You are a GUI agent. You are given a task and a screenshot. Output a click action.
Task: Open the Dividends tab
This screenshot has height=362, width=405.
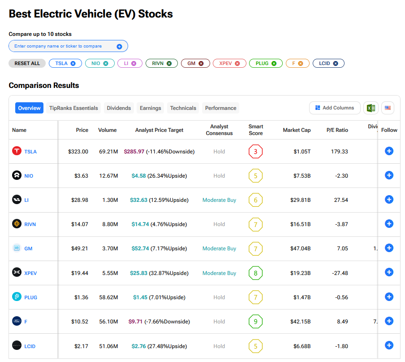119,108
